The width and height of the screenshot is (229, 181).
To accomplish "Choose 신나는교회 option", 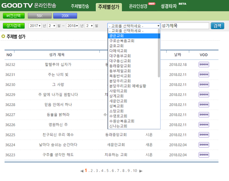I will tap(133, 126).
